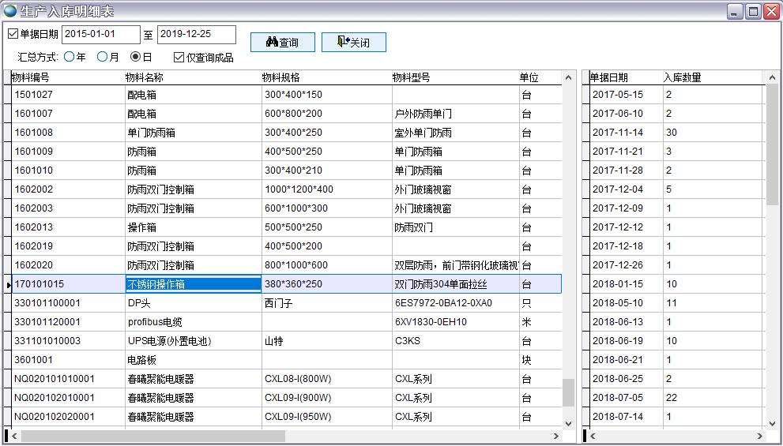Click the 物料编号 column header
Image resolution: width=783 pixels, height=446 pixels.
pyautogui.click(x=32, y=77)
